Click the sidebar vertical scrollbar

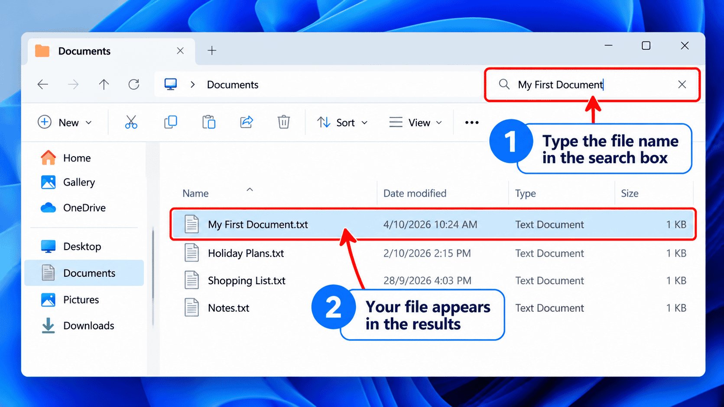click(x=153, y=277)
